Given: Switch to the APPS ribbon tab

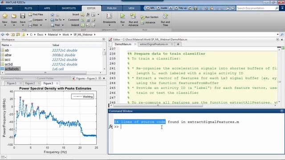Looking at the screenshot, I should 47,8.
